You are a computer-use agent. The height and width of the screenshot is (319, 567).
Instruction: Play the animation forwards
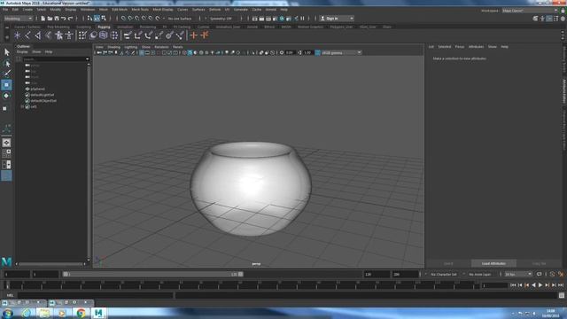[540, 285]
